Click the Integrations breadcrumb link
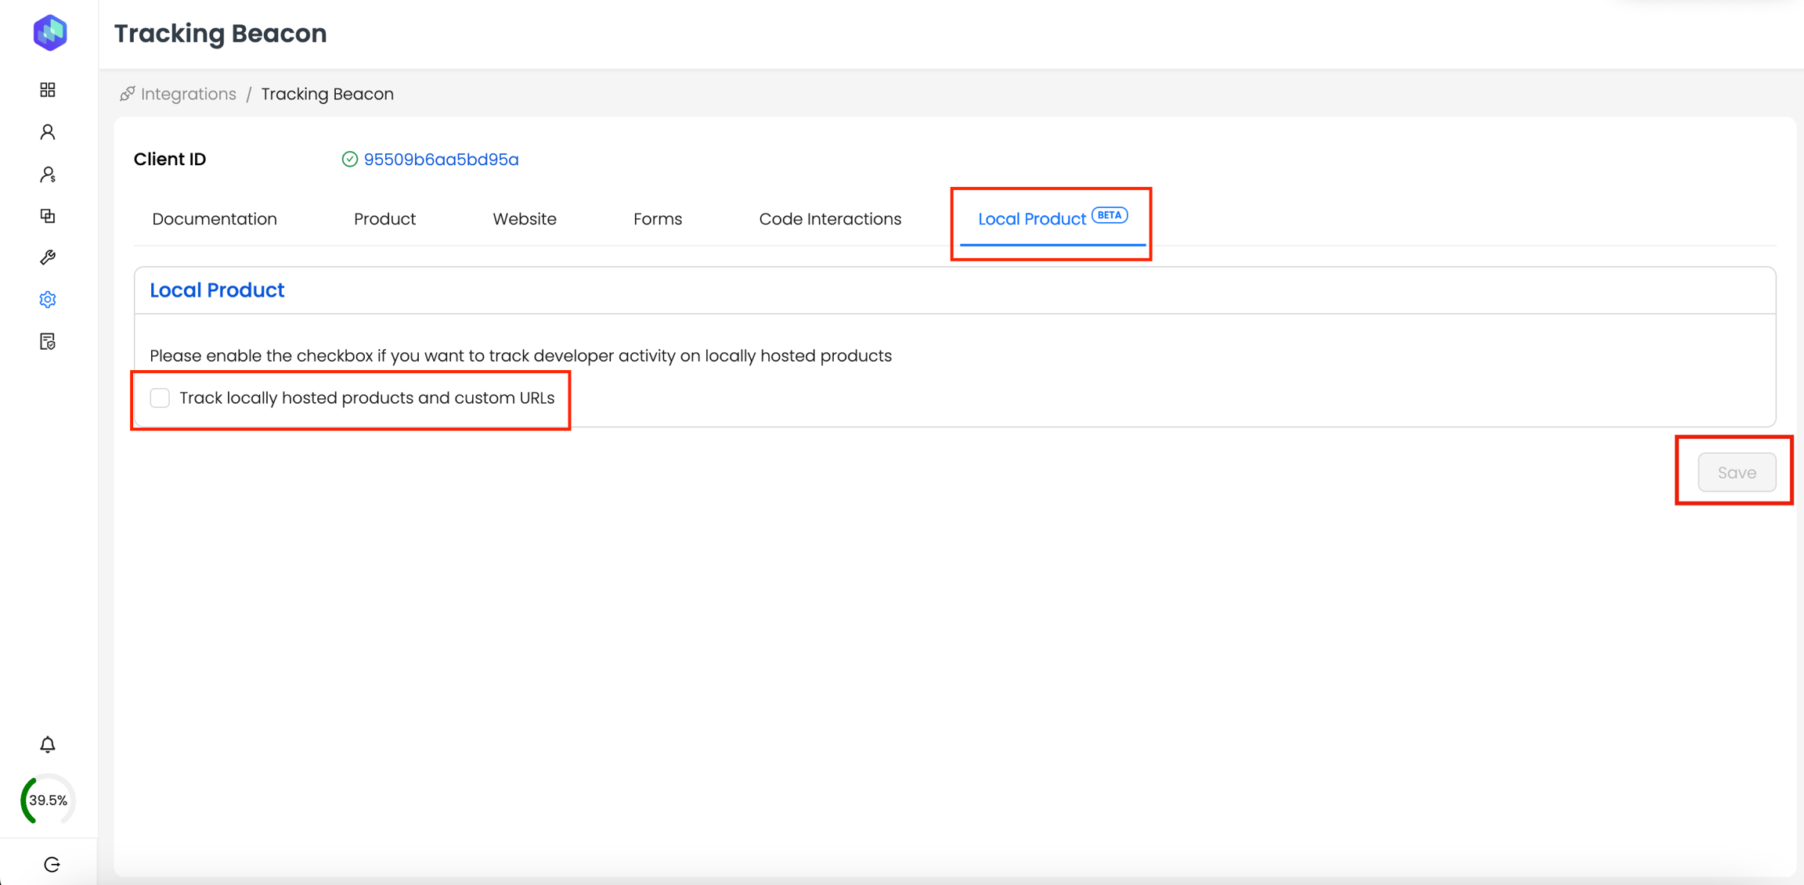 point(188,94)
